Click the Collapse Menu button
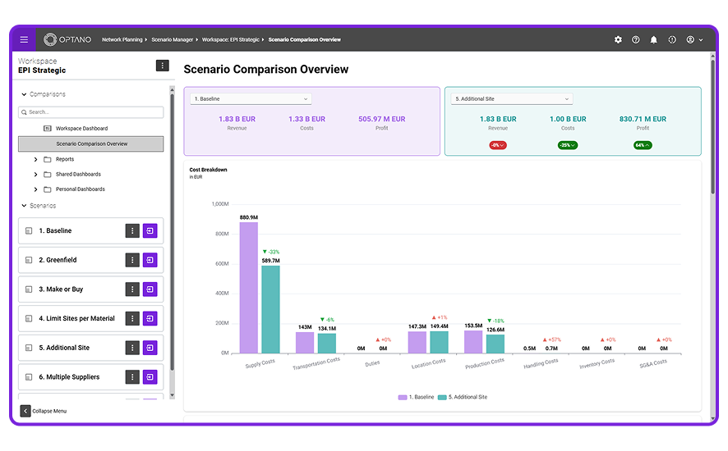The height and width of the screenshot is (451, 728). (44, 411)
